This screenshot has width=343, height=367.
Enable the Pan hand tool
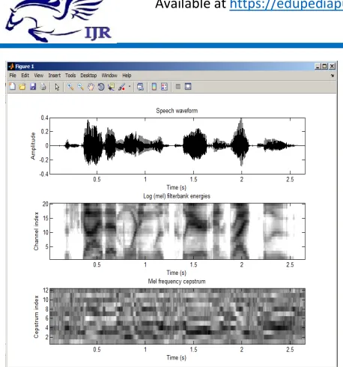[91, 87]
